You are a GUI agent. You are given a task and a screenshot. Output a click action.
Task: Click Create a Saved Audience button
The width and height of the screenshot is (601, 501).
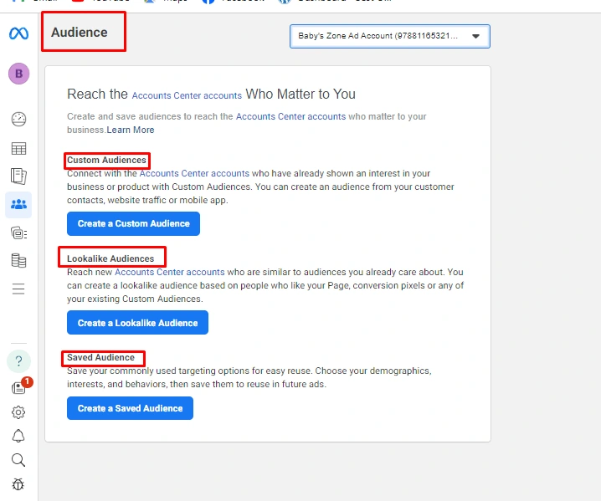130,408
